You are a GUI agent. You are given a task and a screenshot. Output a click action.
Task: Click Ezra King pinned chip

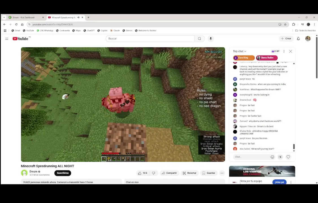(x=244, y=58)
